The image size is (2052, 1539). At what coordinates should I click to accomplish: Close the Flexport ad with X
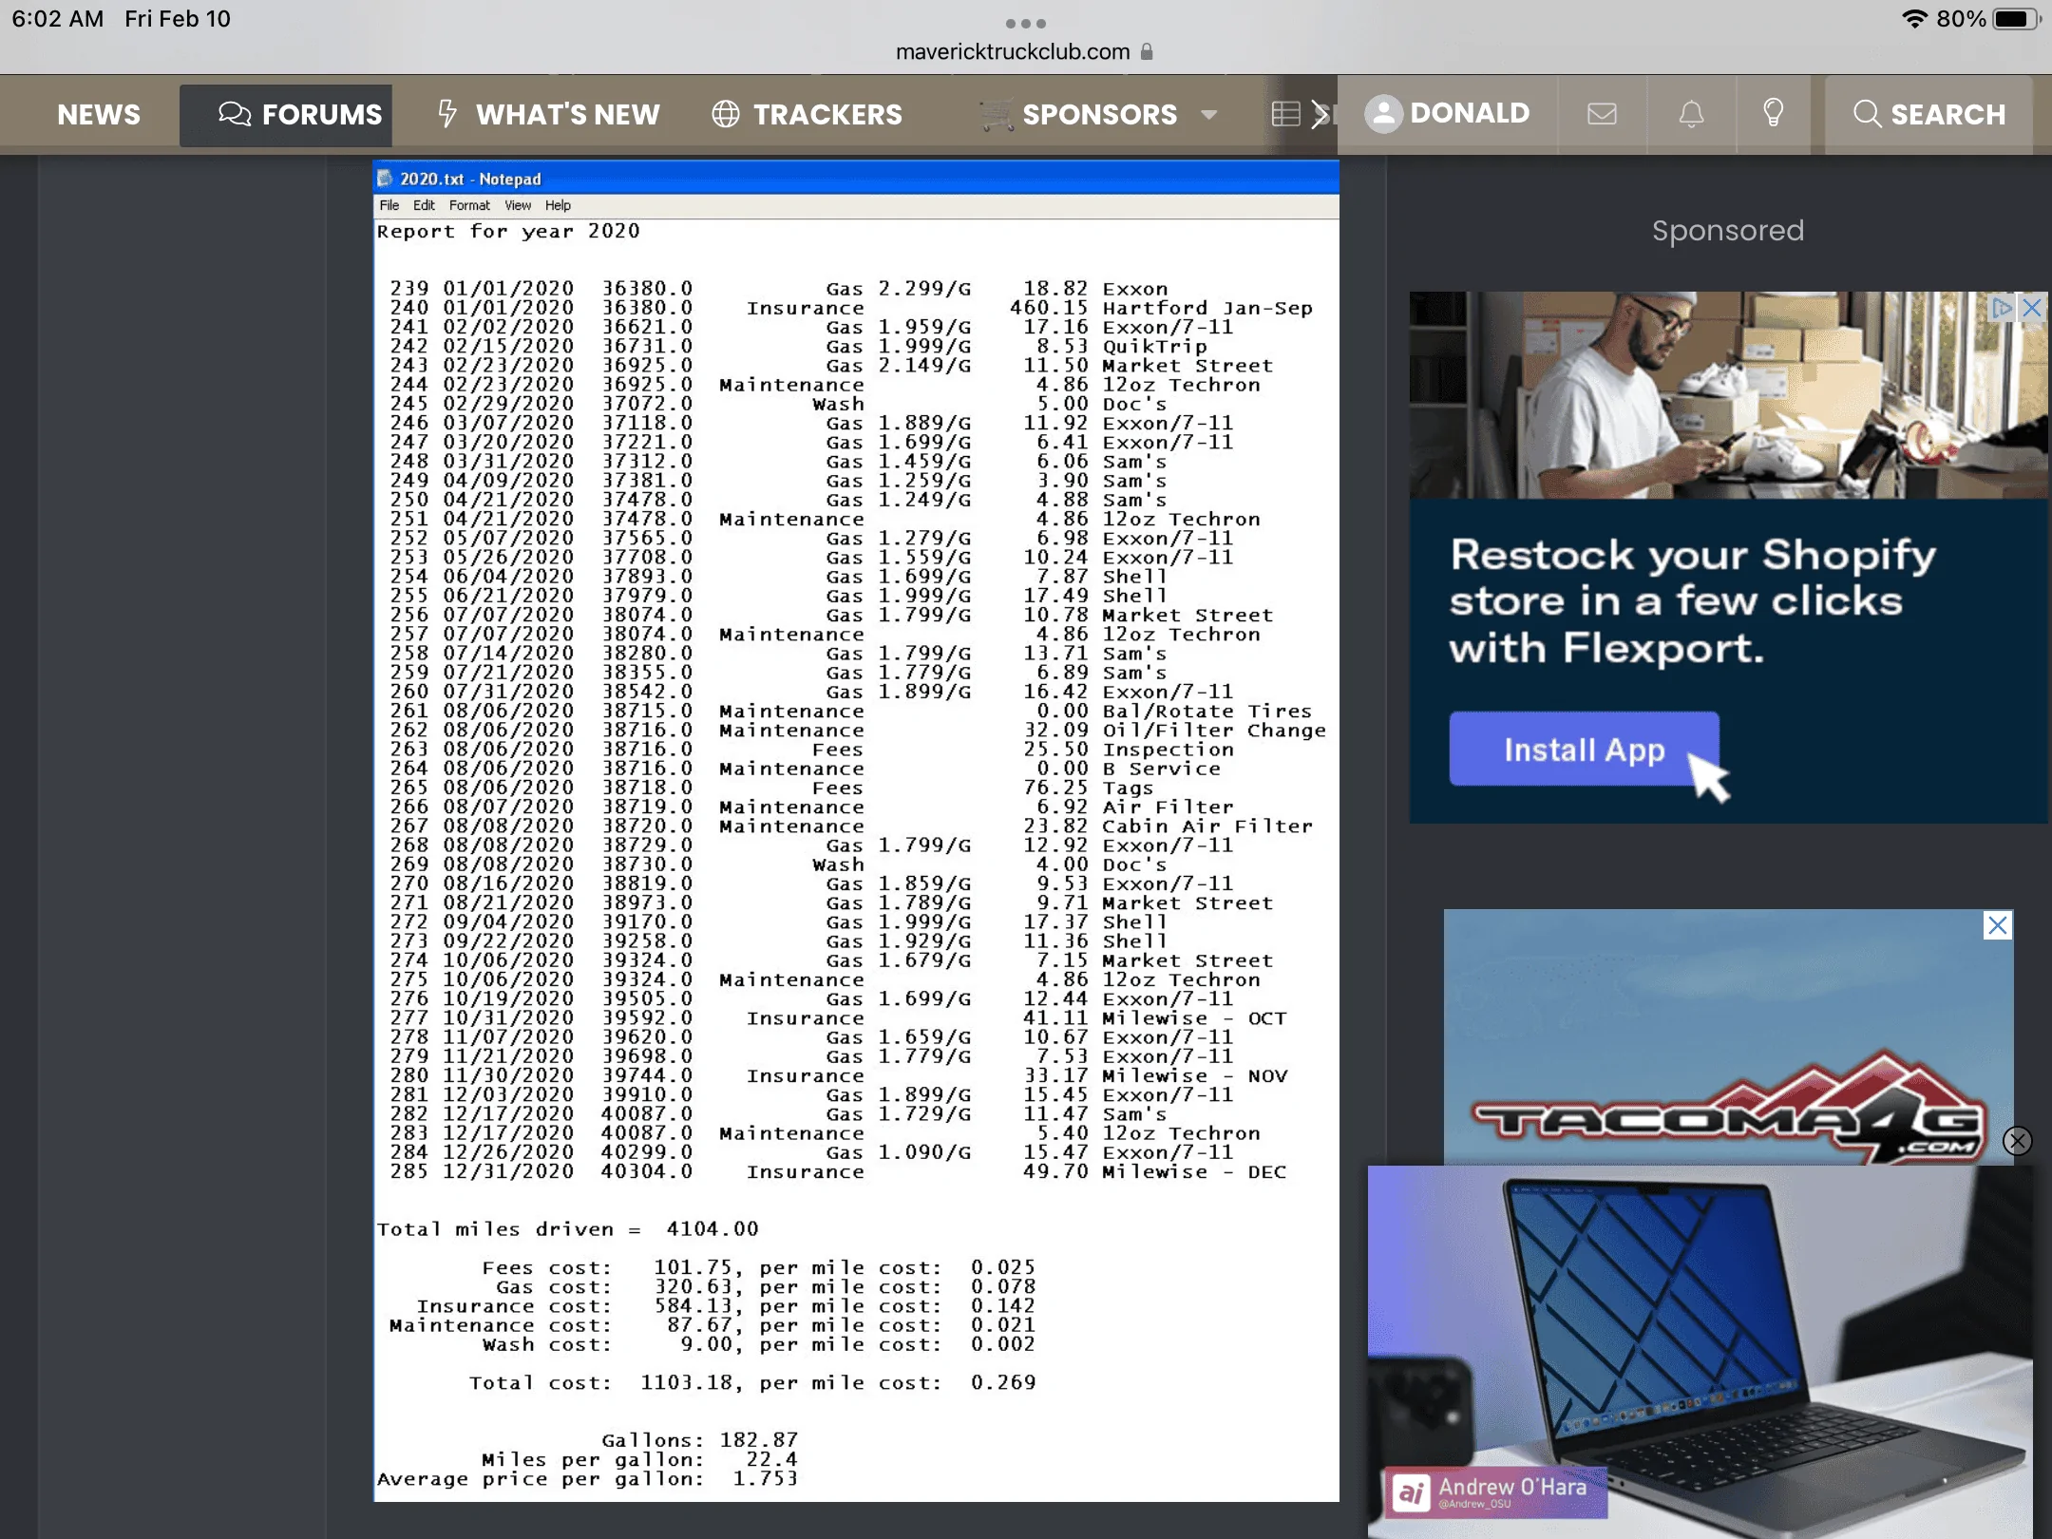point(2033,307)
